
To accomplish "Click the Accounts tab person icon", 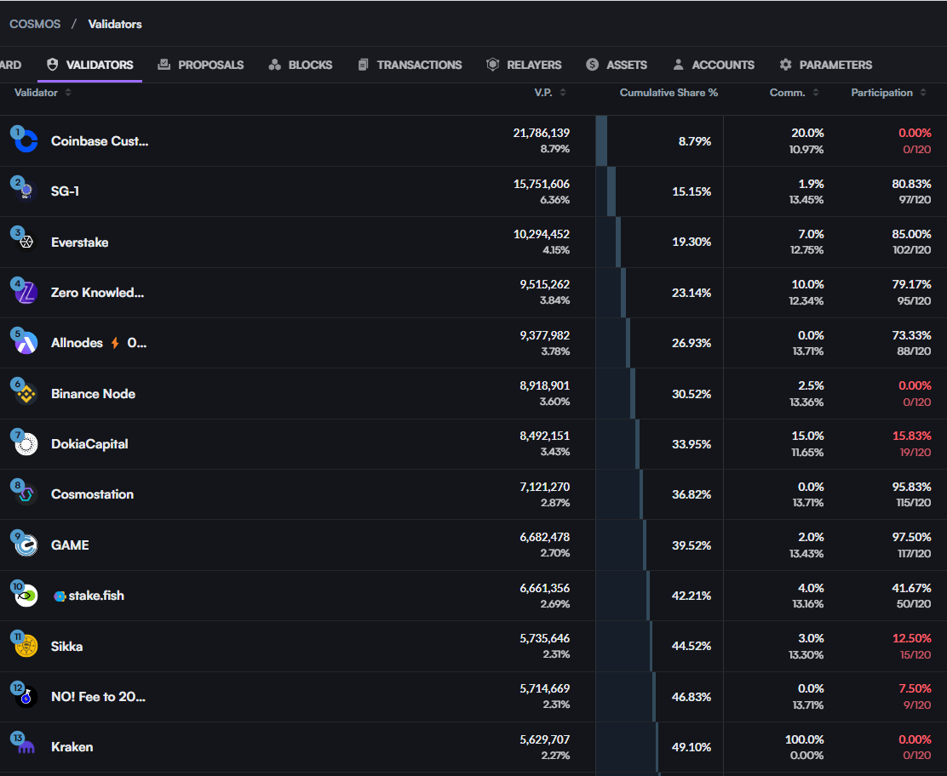I will pyautogui.click(x=678, y=65).
